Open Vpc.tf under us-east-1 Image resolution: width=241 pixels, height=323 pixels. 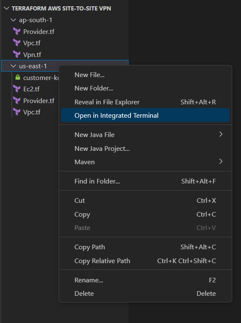pyautogui.click(x=32, y=112)
